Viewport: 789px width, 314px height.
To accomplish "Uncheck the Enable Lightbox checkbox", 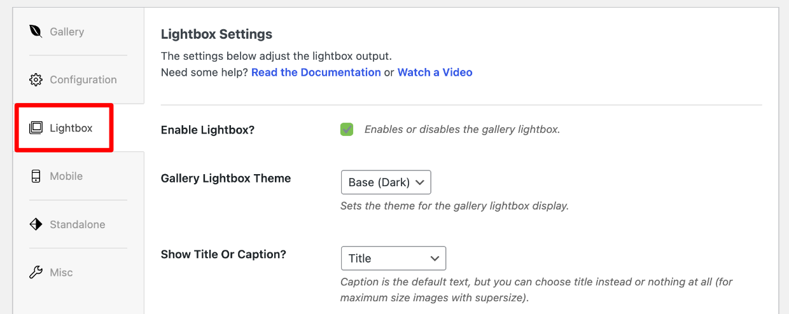I will 347,130.
